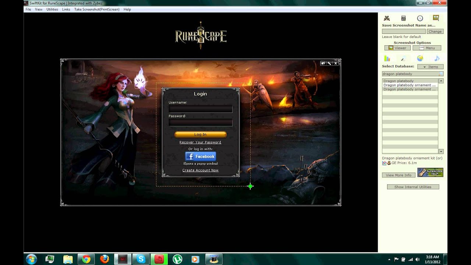Open the bar chart stats icon

(387, 59)
